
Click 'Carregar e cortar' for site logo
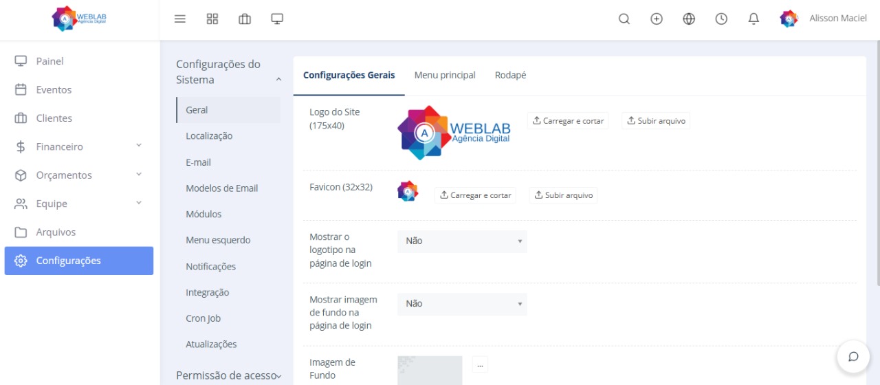tap(568, 121)
